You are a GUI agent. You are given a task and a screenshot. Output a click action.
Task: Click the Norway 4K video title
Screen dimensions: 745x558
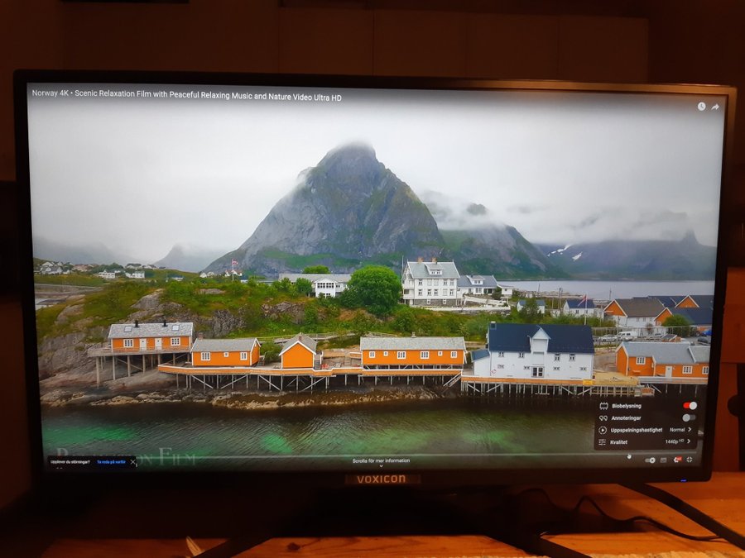tap(186, 96)
